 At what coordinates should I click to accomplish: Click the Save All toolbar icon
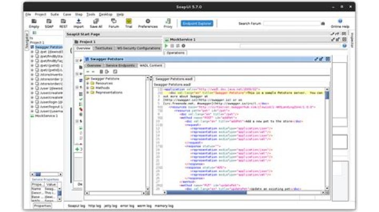[96, 23]
